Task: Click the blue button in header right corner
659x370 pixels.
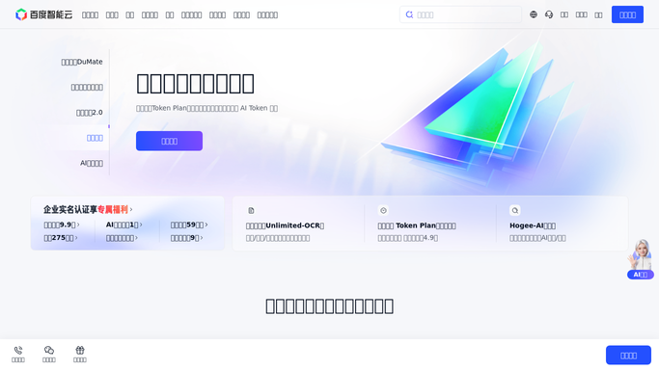Action: coord(627,14)
